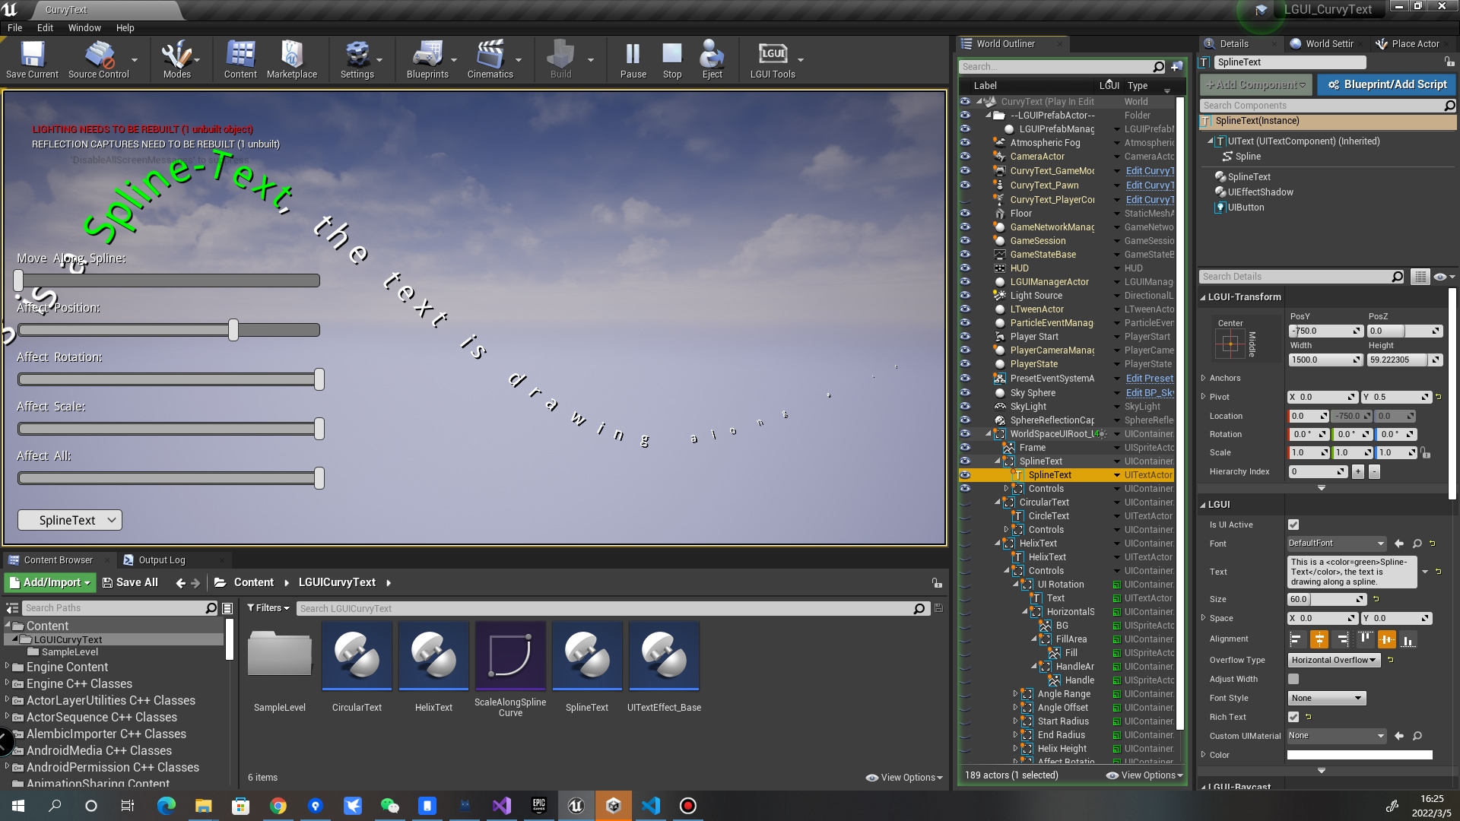Expand the CircularText container in World Outliner
The height and width of the screenshot is (821, 1460).
click(x=998, y=502)
